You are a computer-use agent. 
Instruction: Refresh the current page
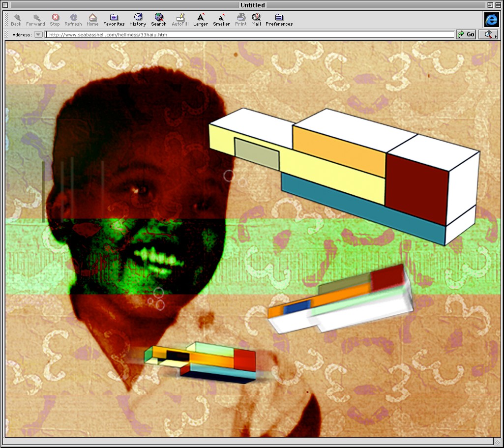[x=73, y=20]
